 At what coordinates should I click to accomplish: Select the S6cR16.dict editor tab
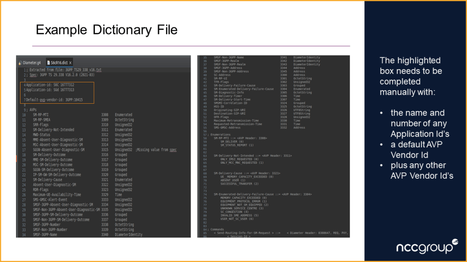point(58,62)
